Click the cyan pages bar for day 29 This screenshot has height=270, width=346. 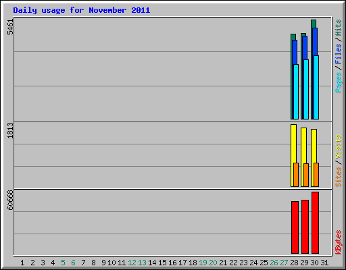click(x=306, y=89)
